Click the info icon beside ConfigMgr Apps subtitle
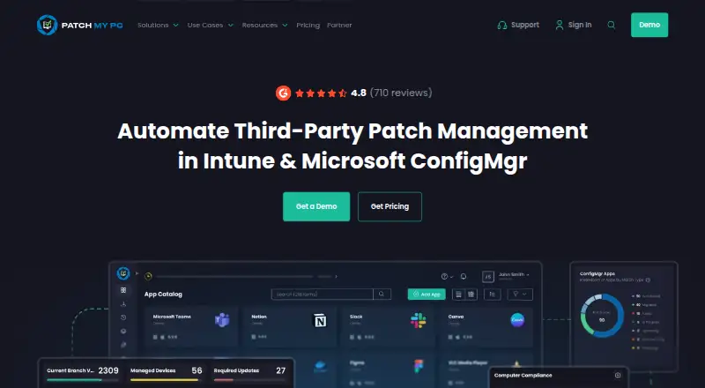Viewport: 705px width, 388px height. point(648,280)
